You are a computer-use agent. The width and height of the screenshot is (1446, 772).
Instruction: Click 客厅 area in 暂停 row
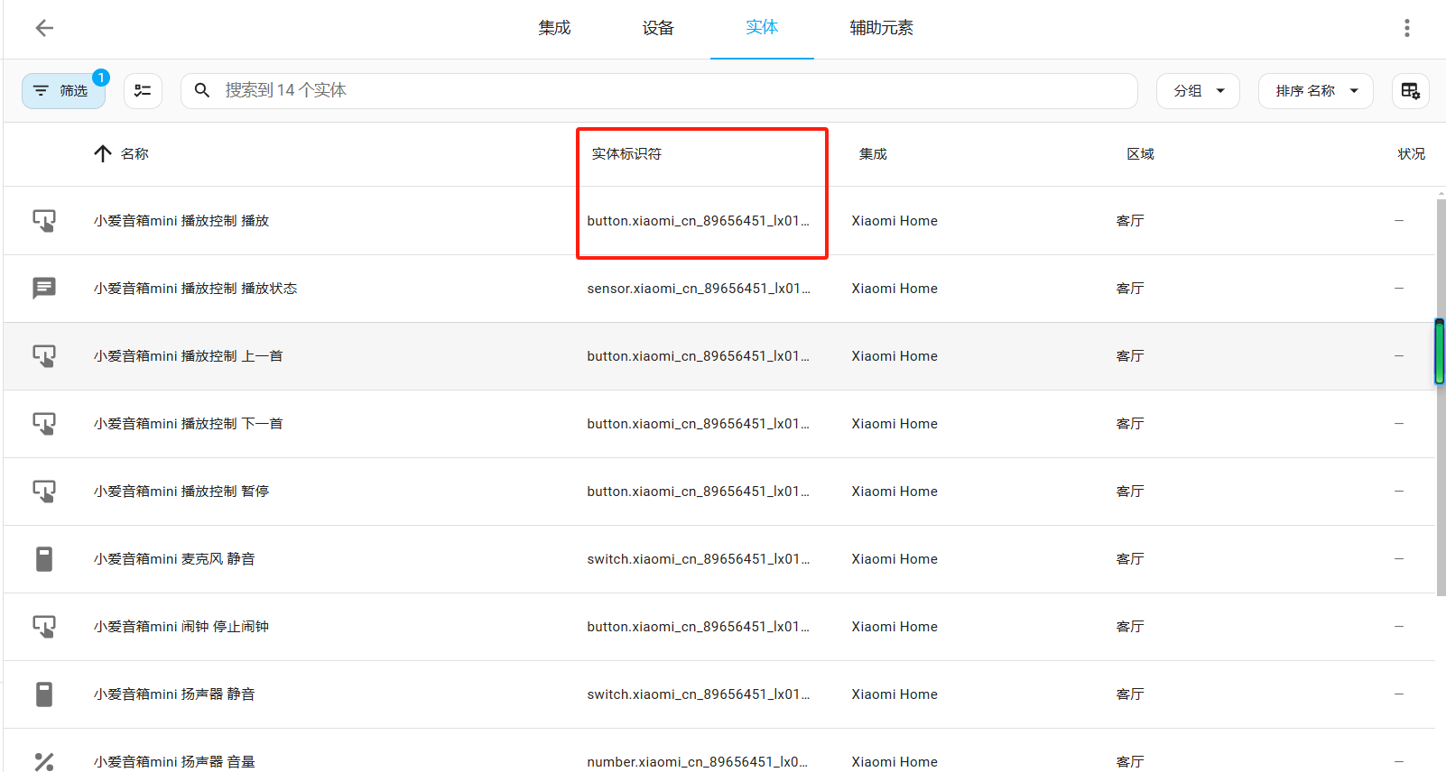(1130, 492)
